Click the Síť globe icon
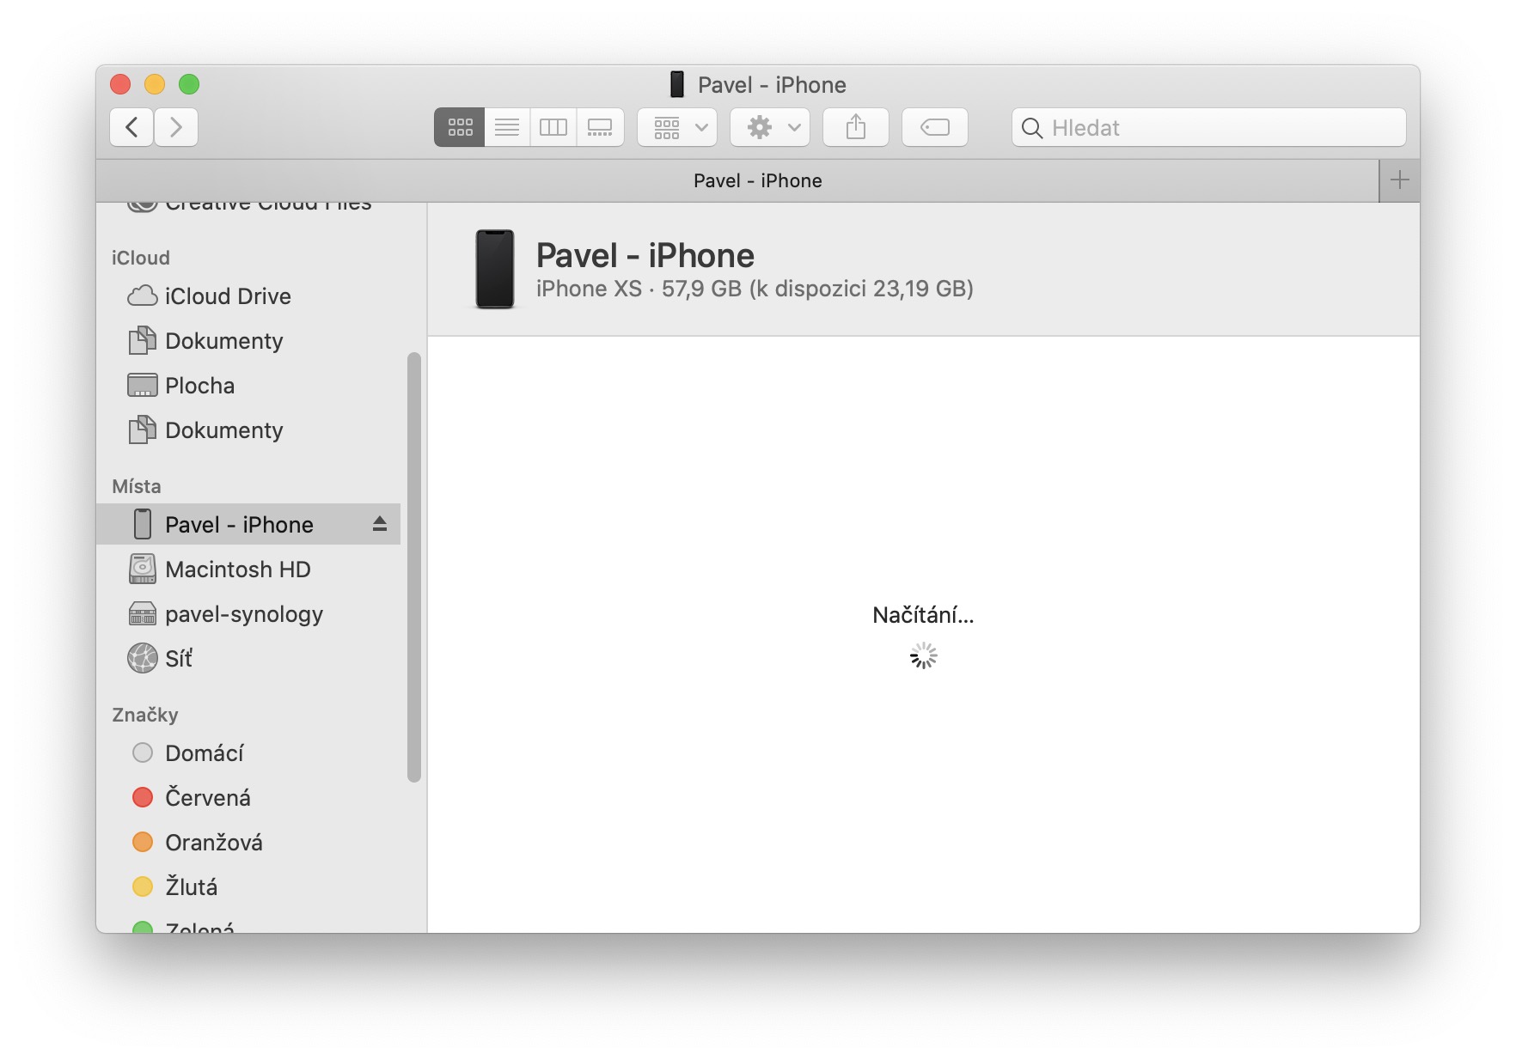This screenshot has width=1516, height=1060. [143, 659]
